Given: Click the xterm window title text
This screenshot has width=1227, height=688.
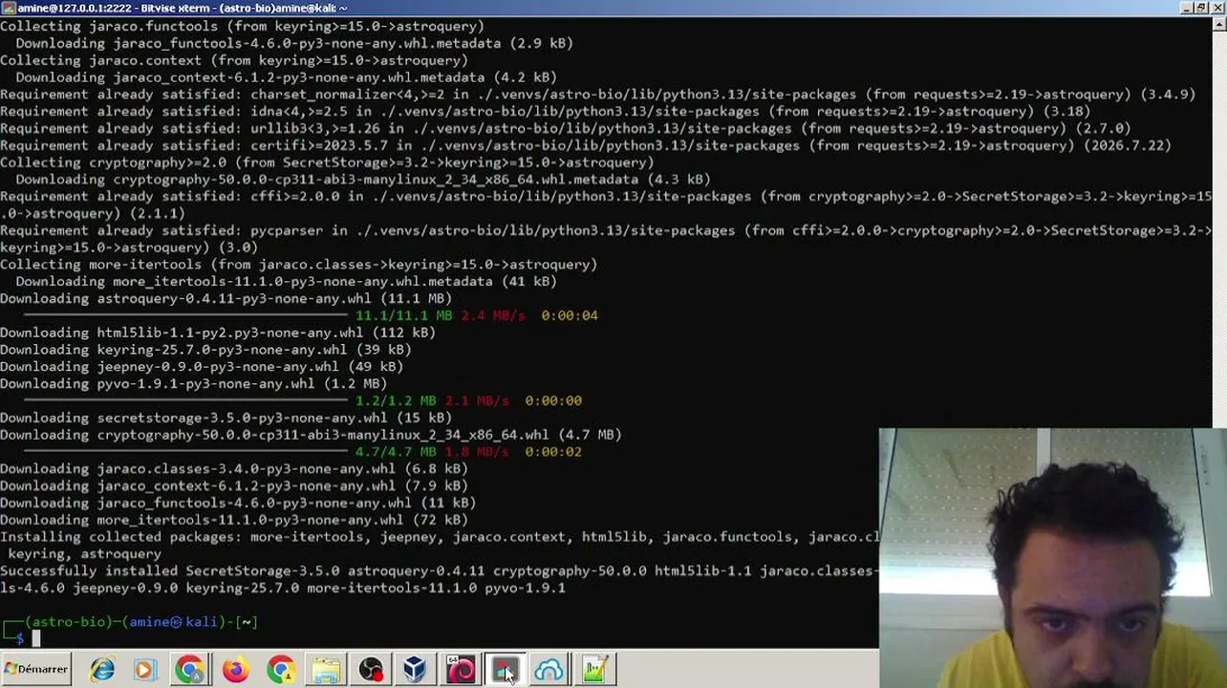Looking at the screenshot, I should (182, 8).
